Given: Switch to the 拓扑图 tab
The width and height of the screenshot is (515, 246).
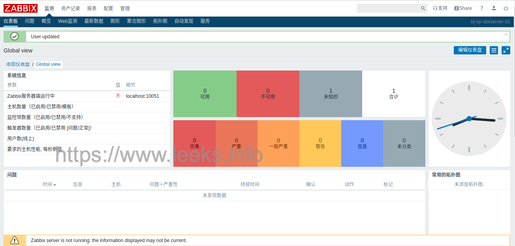Looking at the screenshot, I should (x=160, y=21).
